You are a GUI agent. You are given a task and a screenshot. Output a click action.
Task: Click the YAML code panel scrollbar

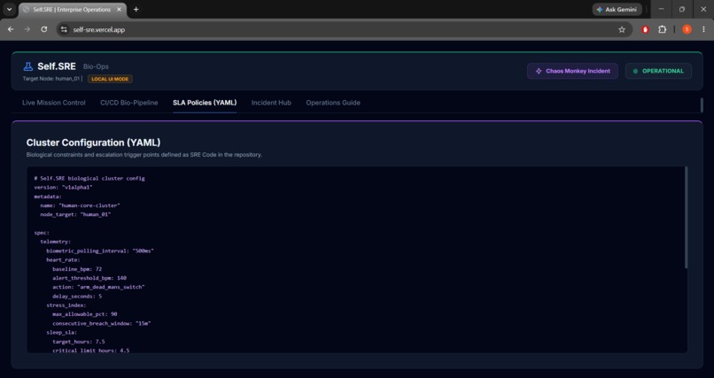686,218
